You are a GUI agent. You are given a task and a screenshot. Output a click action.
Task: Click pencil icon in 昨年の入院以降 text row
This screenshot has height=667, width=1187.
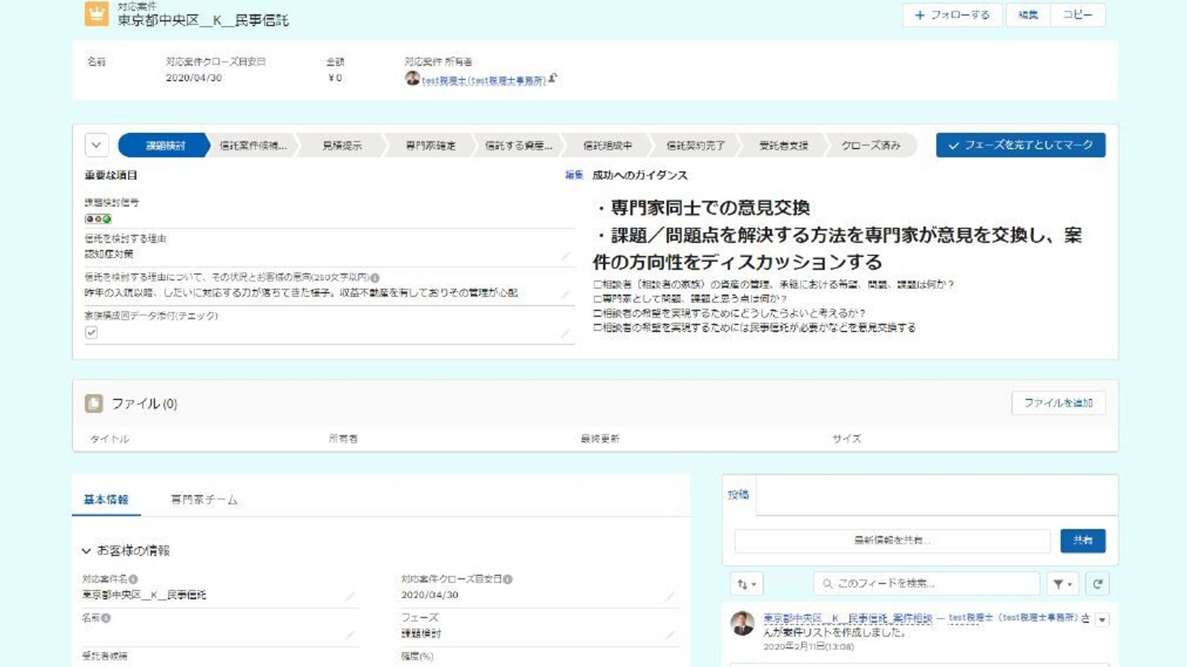[565, 294]
